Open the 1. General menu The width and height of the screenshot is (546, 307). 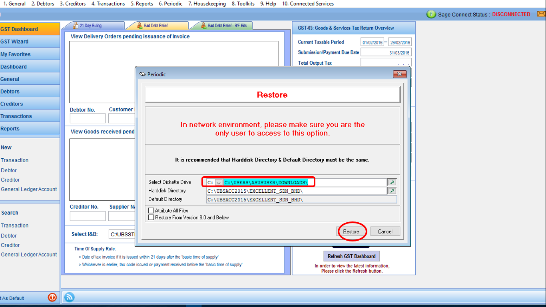14,4
